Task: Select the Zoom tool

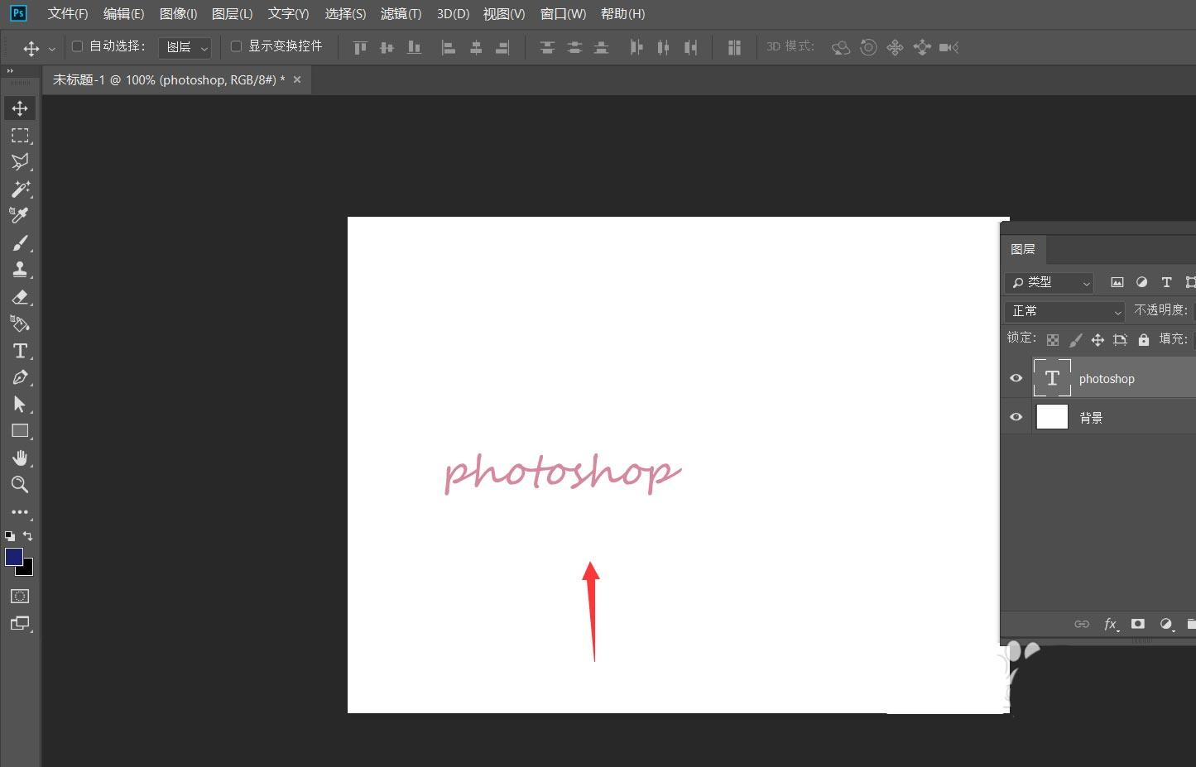Action: (20, 485)
